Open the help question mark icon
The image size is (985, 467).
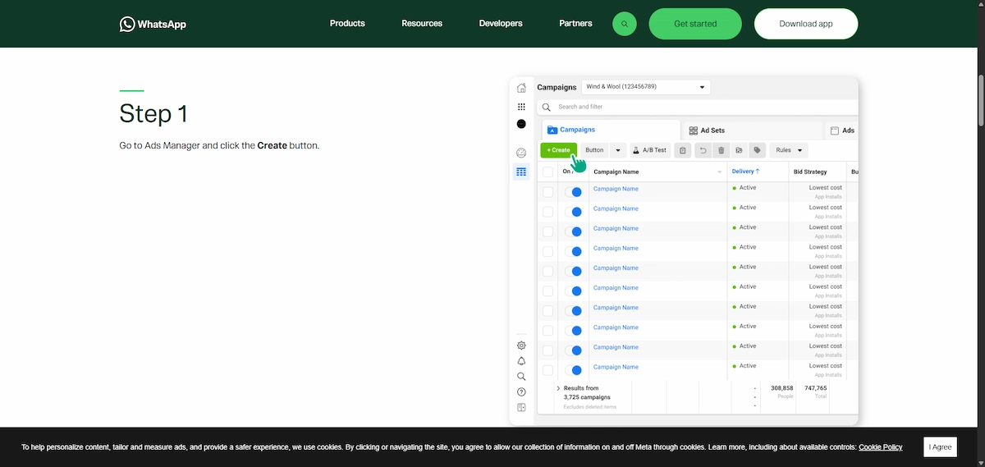[521, 392]
